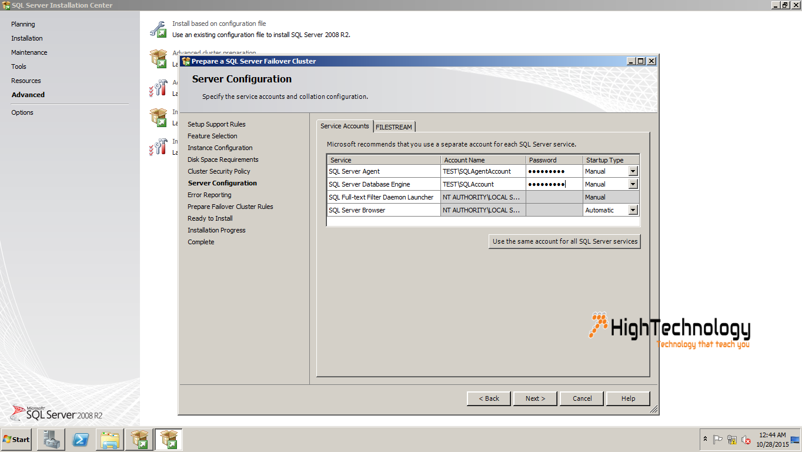
Task: Click failover cluster dialog title bar icon
Action: click(186, 61)
